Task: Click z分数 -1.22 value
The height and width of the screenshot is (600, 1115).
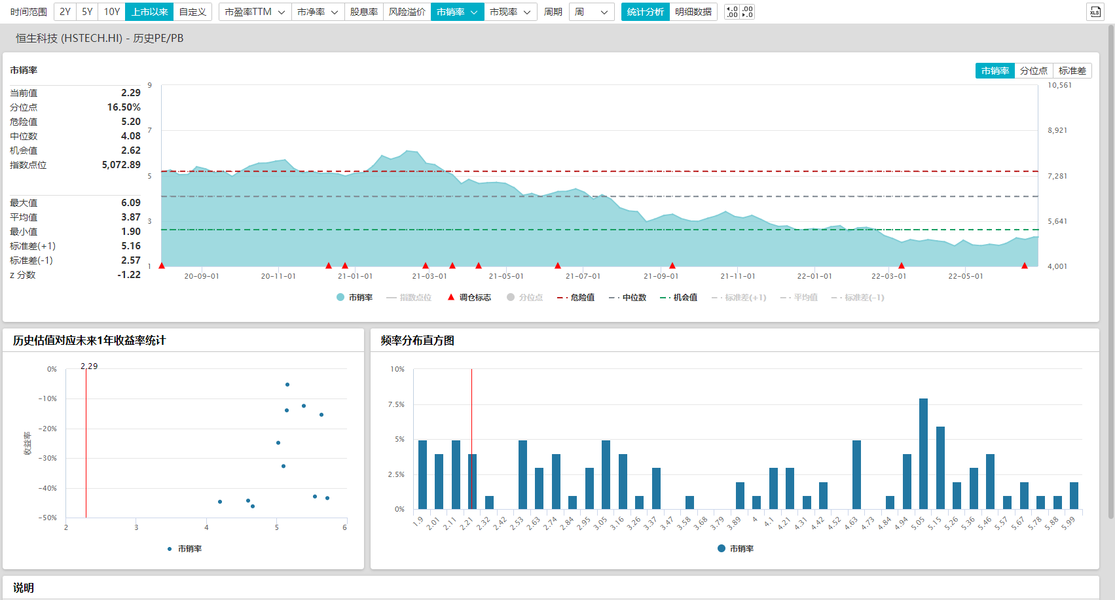Action: 129,275
